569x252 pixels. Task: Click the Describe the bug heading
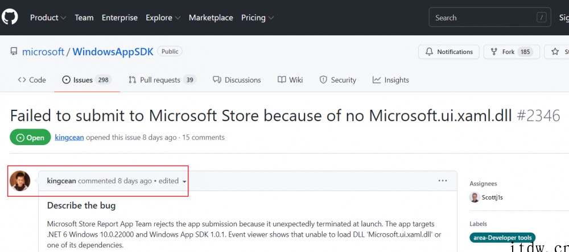point(81,205)
